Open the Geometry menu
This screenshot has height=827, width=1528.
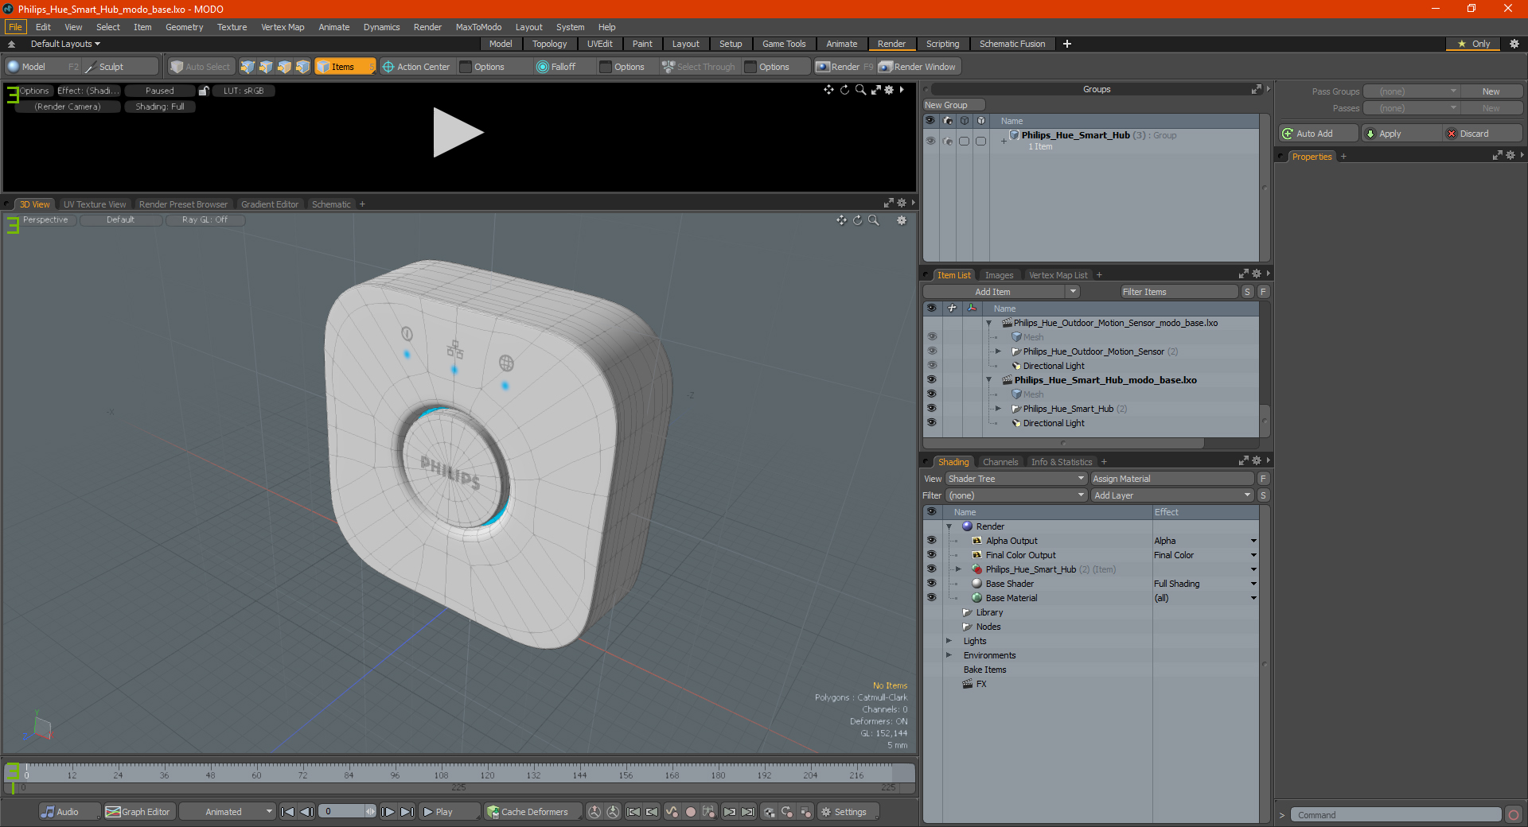click(x=184, y=27)
